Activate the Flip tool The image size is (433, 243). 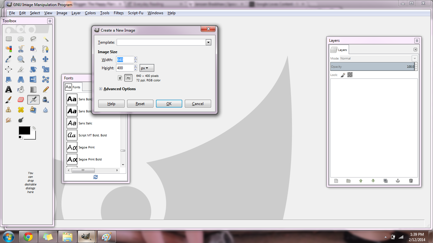coord(33,79)
